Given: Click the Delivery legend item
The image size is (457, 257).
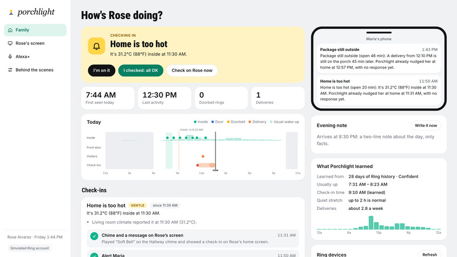Looking at the screenshot, I should pos(257,122).
